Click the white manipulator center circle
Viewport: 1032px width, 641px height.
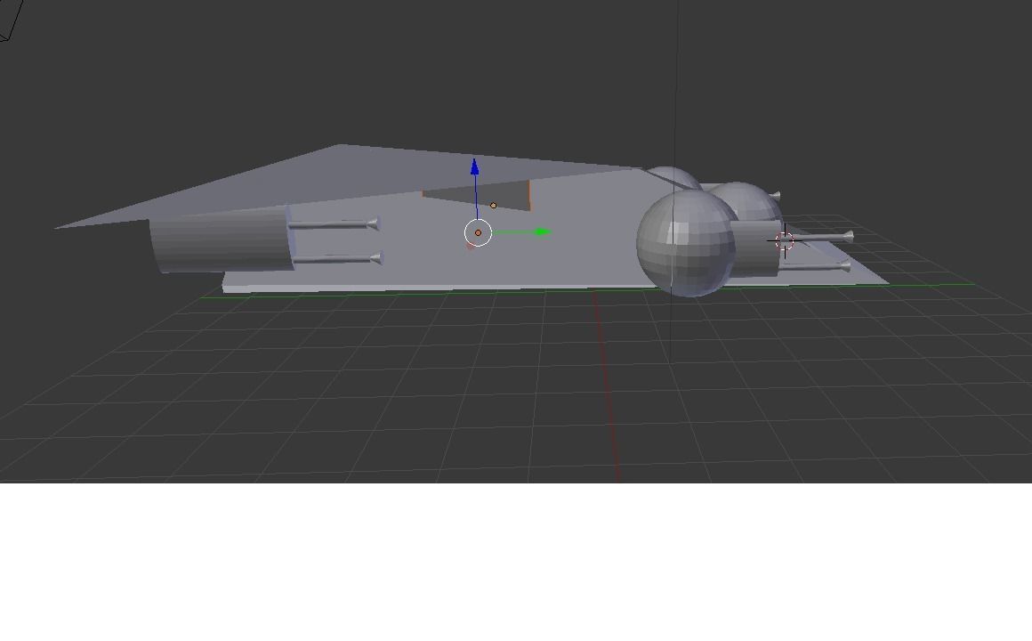coord(478,232)
